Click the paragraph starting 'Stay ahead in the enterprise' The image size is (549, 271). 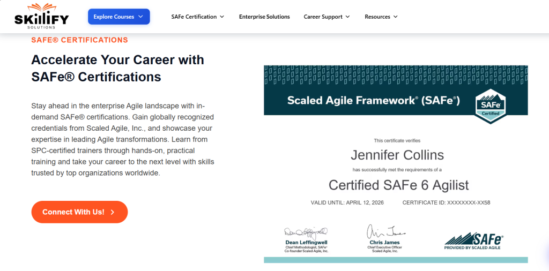tap(123, 140)
